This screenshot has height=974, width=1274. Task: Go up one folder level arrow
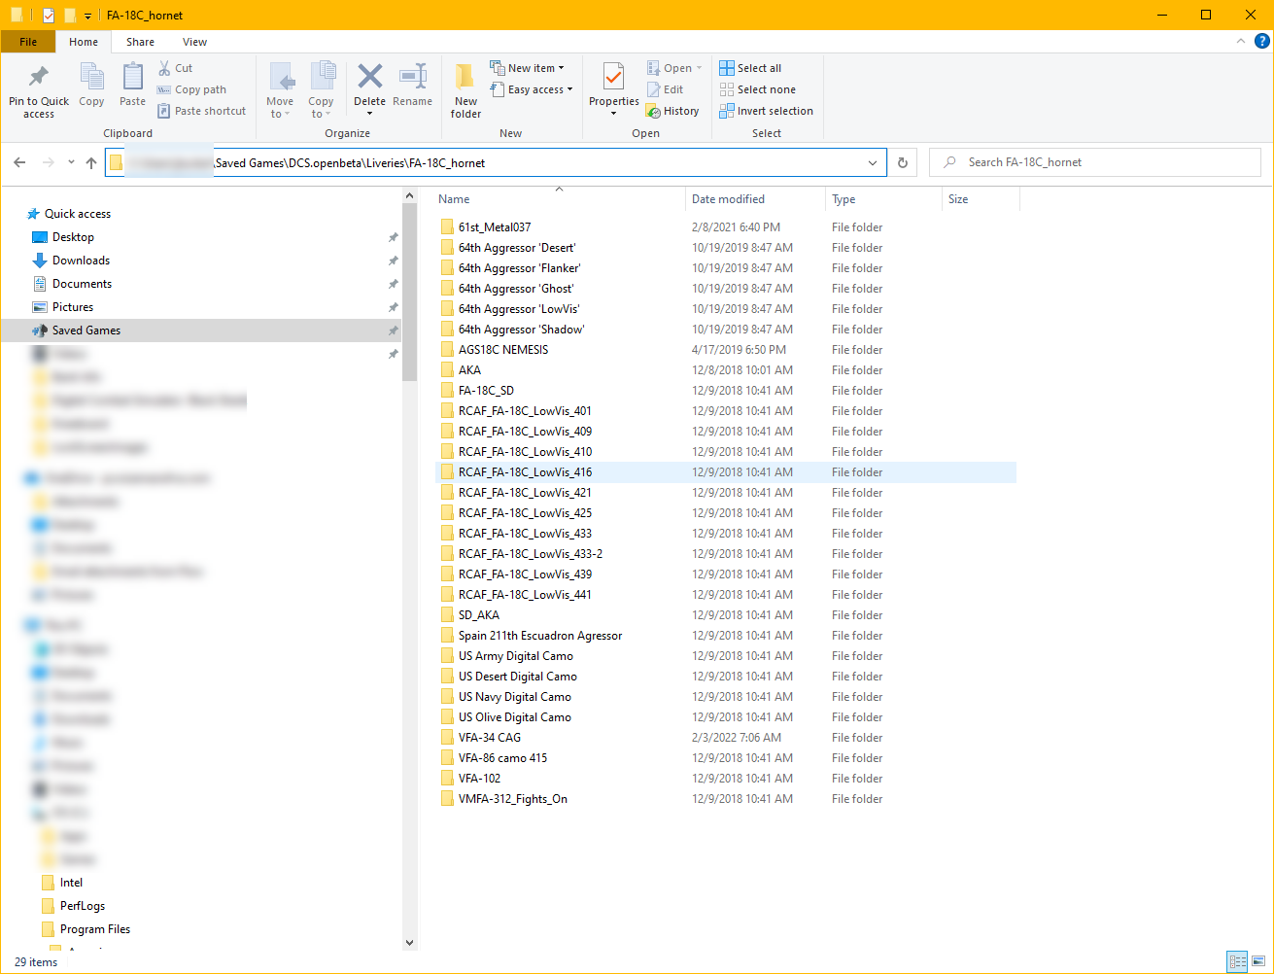(x=91, y=162)
